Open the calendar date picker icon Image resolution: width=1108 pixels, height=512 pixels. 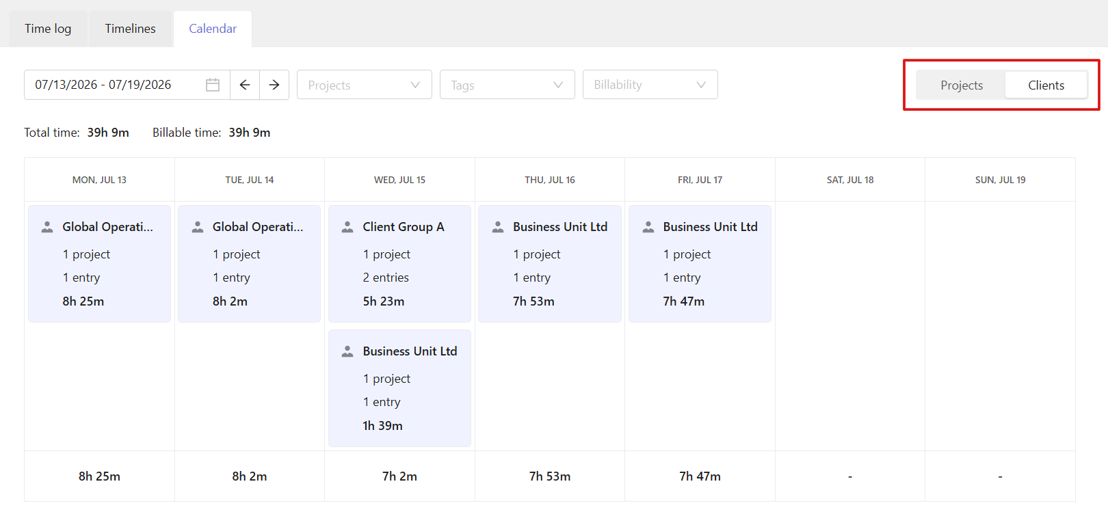click(213, 85)
